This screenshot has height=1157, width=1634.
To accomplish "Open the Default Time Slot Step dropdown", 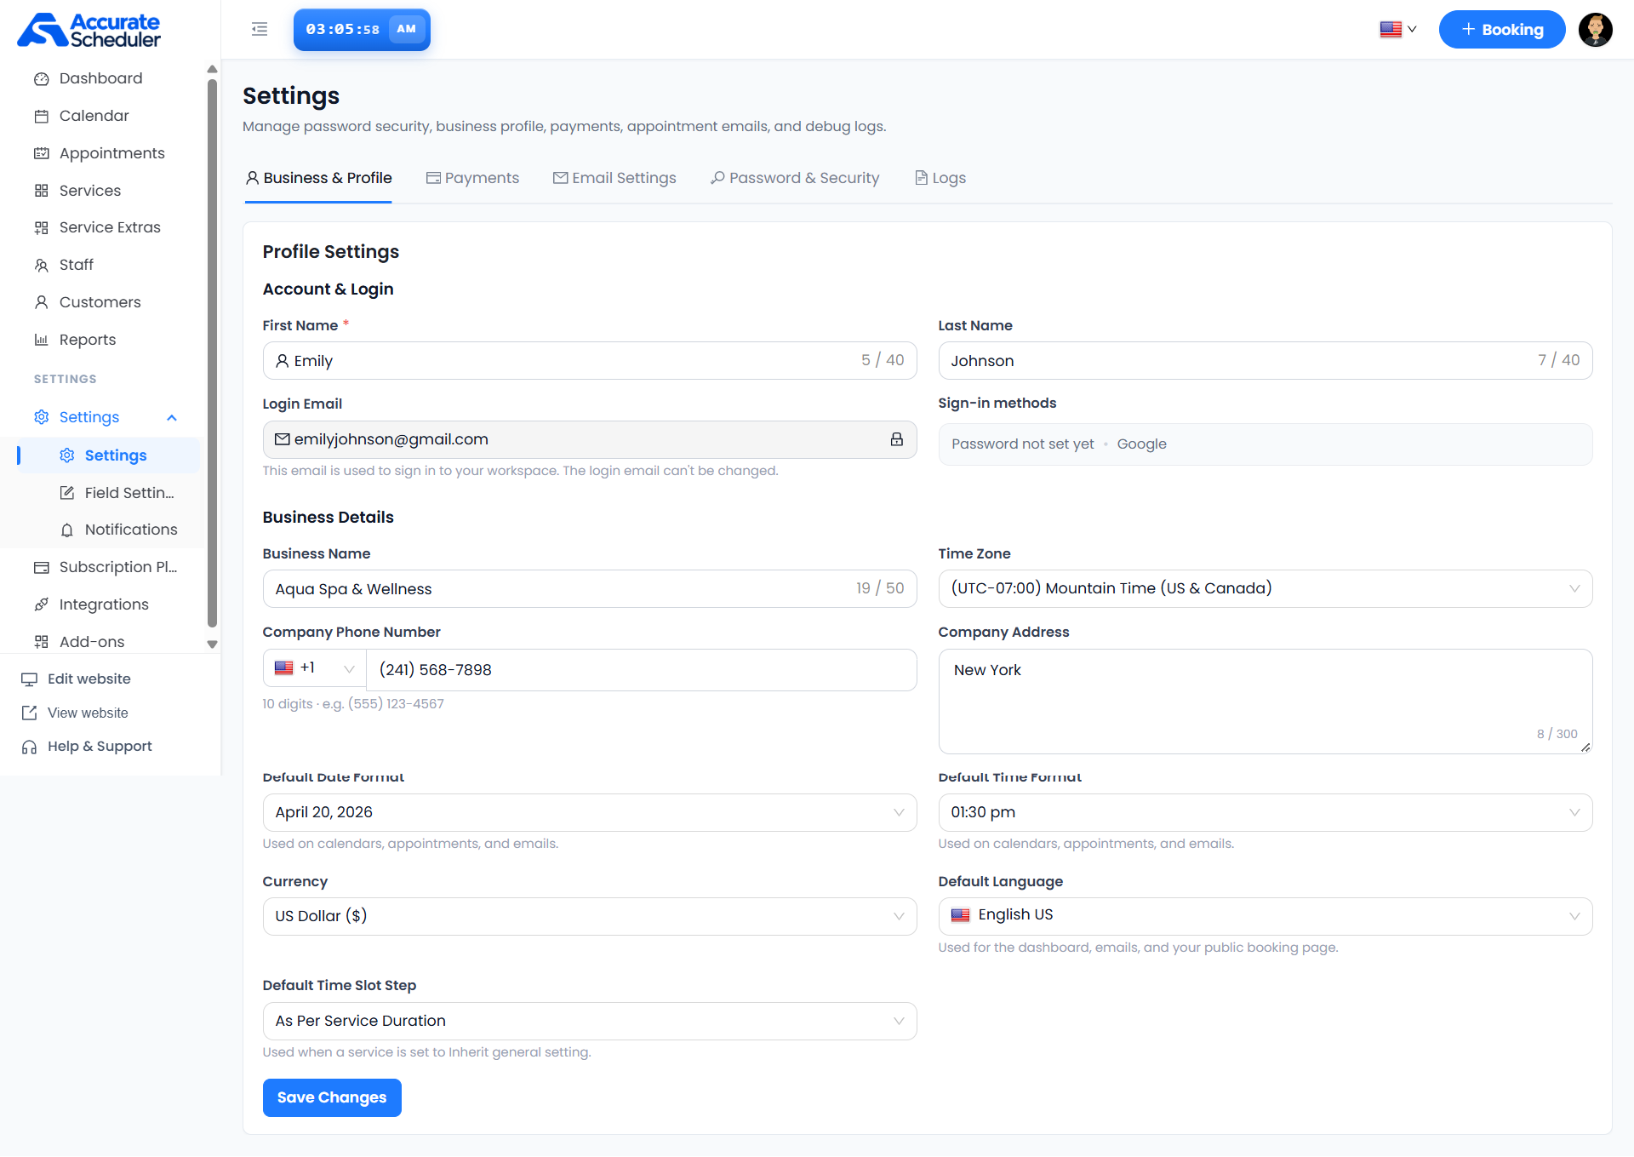I will [x=589, y=1021].
